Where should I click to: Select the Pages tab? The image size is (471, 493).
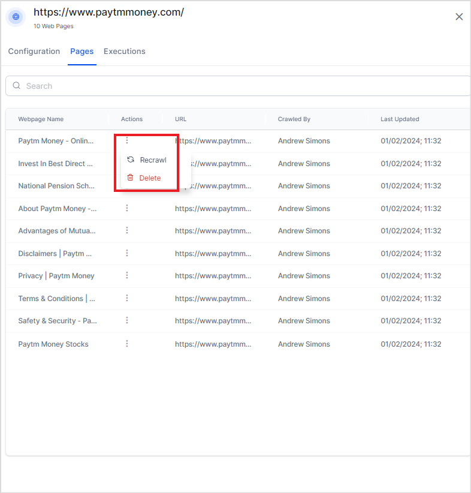(82, 52)
